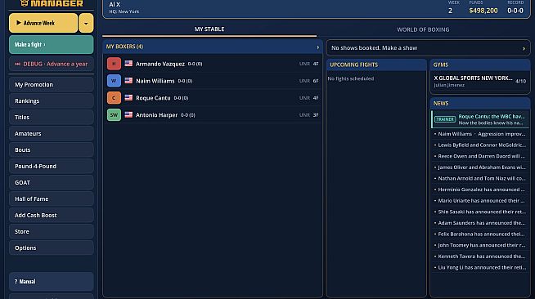Open the Options menu item

point(52,248)
